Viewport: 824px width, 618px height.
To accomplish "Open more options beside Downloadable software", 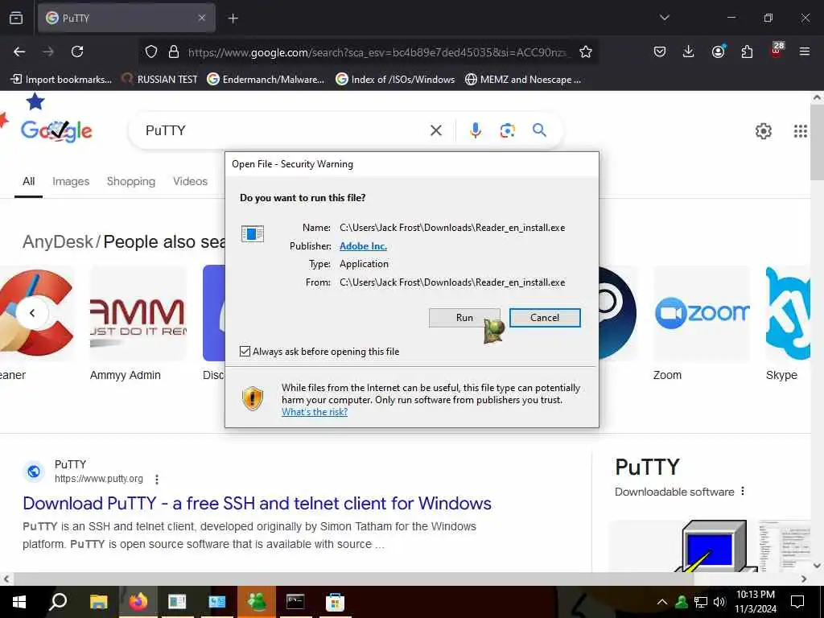I will coord(743,491).
